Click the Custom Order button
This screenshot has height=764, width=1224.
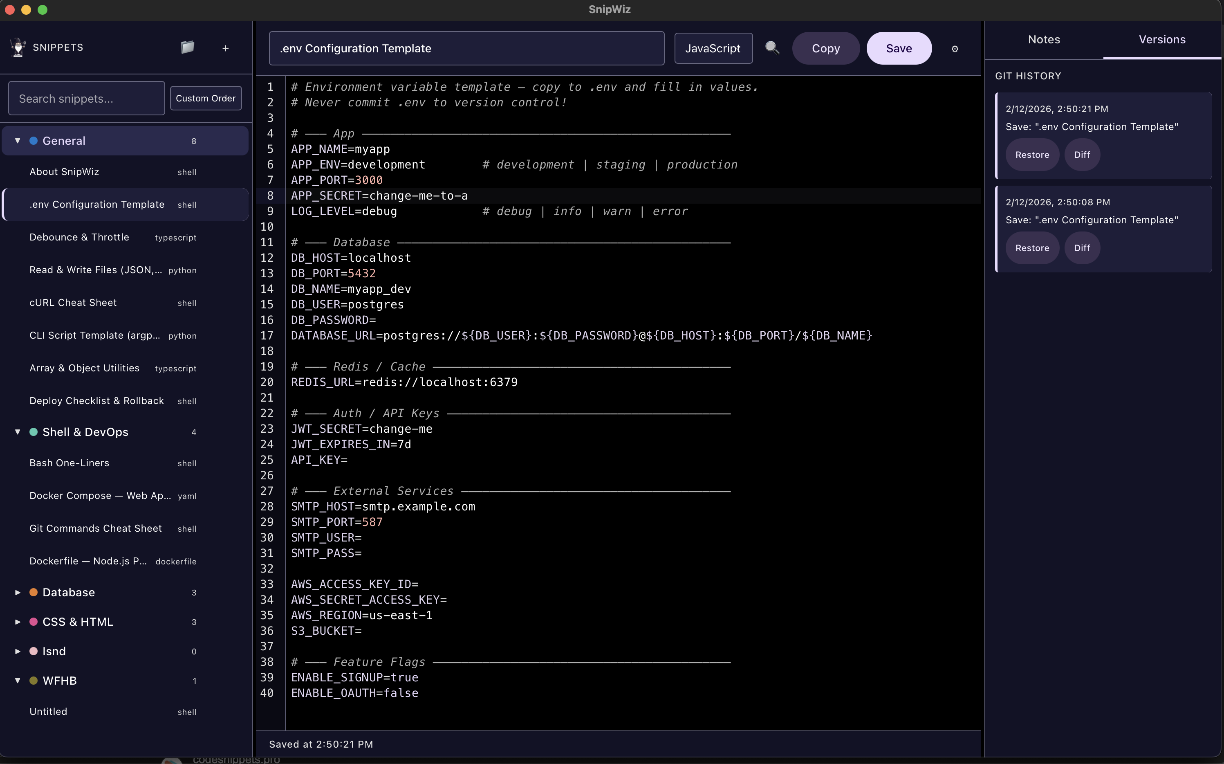pos(205,98)
